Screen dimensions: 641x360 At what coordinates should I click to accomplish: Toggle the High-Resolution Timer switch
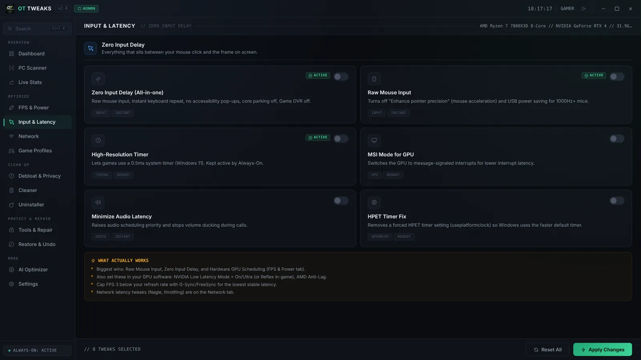pos(341,138)
